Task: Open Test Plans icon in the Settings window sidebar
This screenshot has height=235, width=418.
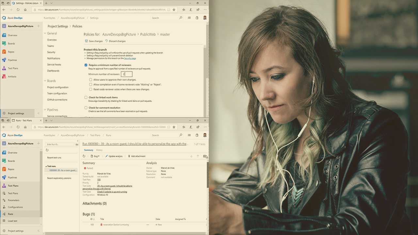Action: click(4, 68)
